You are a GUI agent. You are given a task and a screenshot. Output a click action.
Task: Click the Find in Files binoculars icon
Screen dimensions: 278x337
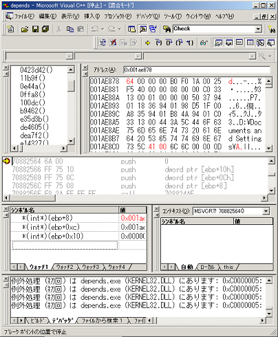point(167,29)
